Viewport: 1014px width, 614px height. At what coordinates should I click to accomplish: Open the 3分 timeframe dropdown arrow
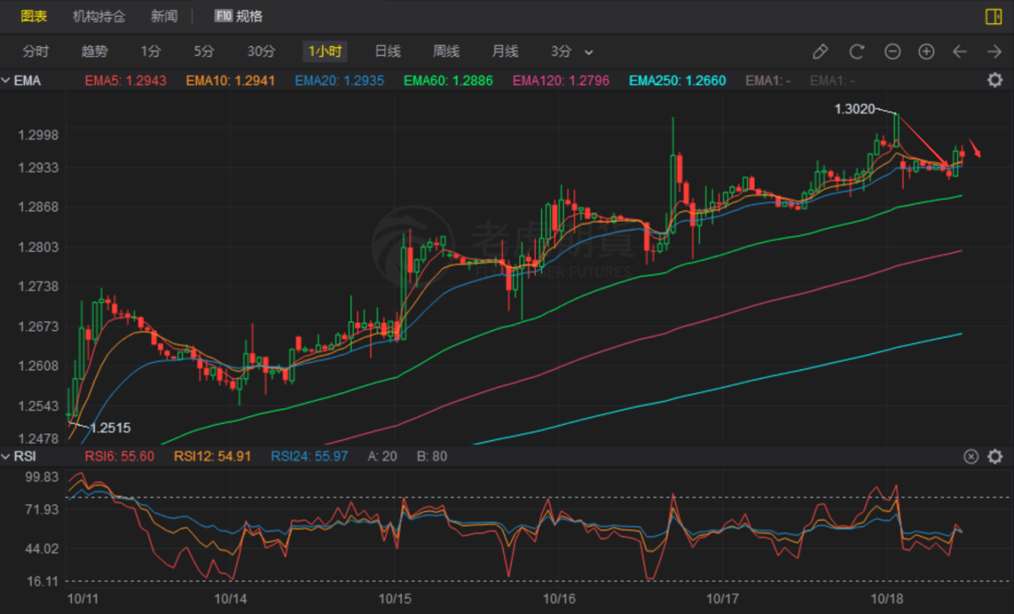coord(589,53)
